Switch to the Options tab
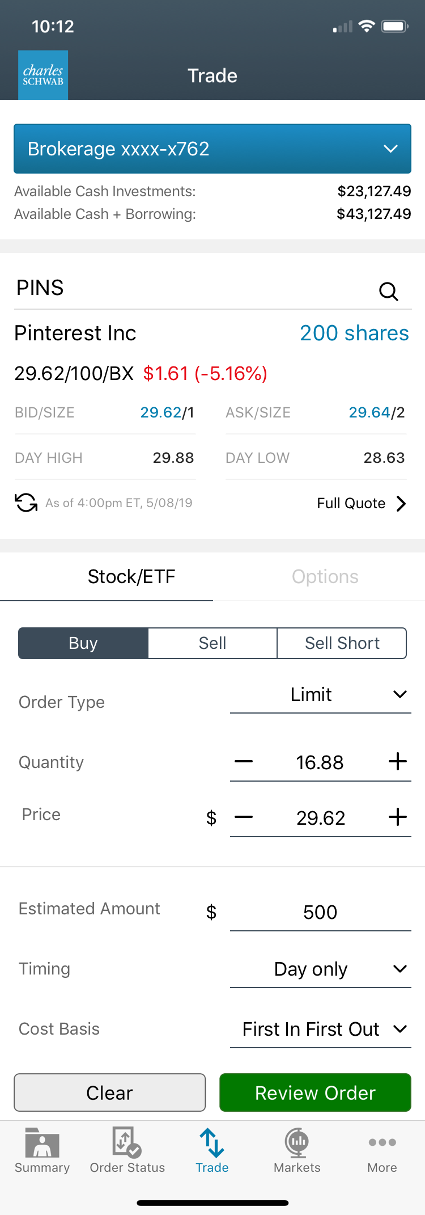 [325, 577]
